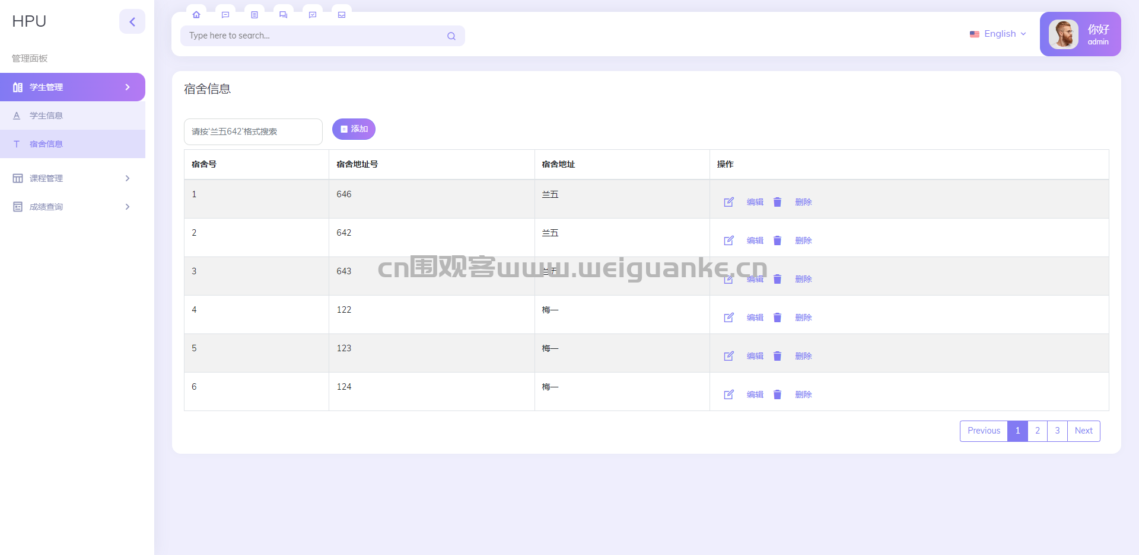Screen dimensions: 1139x555
Task: Open the admin avatar profile picture
Action: tap(1064, 34)
